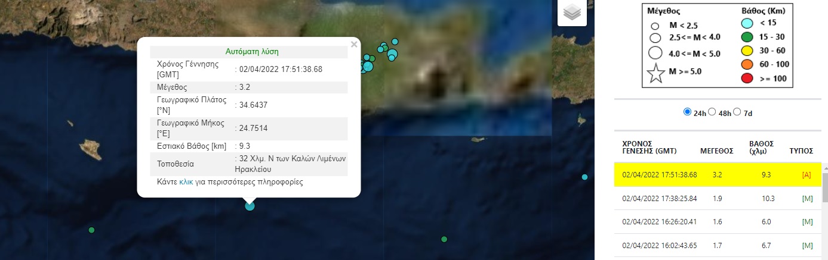Select the 7d time range radio button
828x260 pixels.
coord(737,112)
